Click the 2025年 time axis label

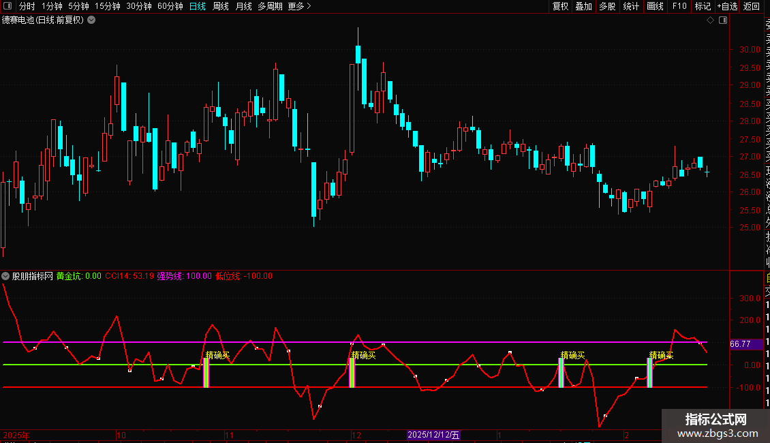point(16,435)
